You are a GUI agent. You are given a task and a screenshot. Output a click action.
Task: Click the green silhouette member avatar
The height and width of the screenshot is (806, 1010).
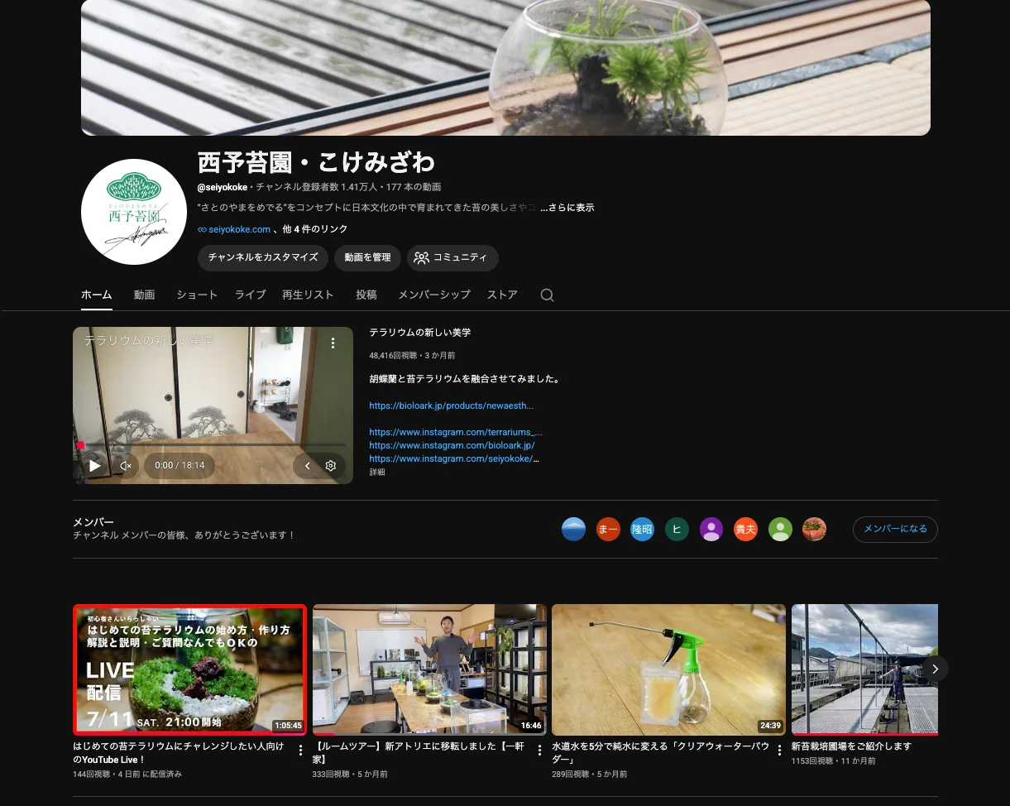coord(780,530)
